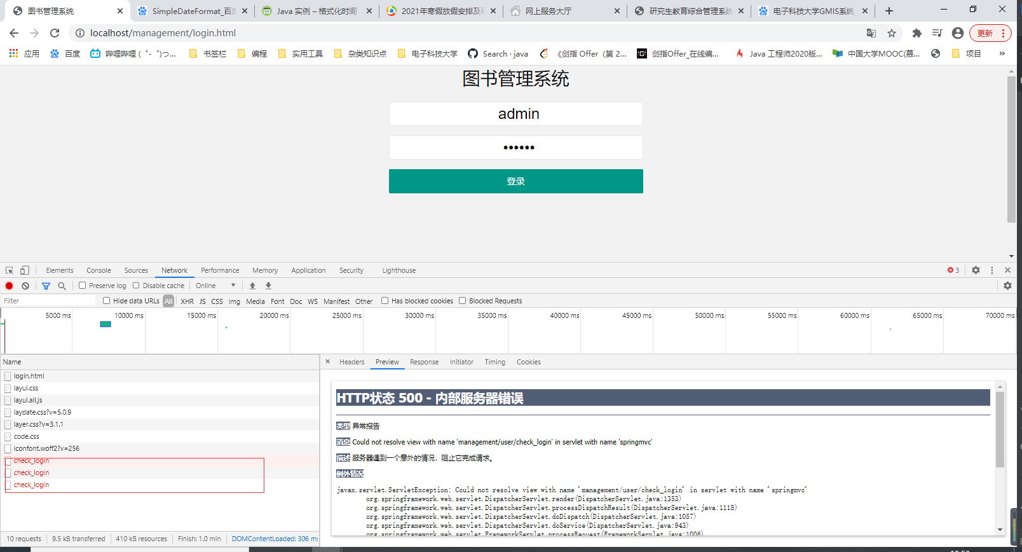Click the 登录 login button
Viewport: 1022px width, 552px height.
[516, 181]
